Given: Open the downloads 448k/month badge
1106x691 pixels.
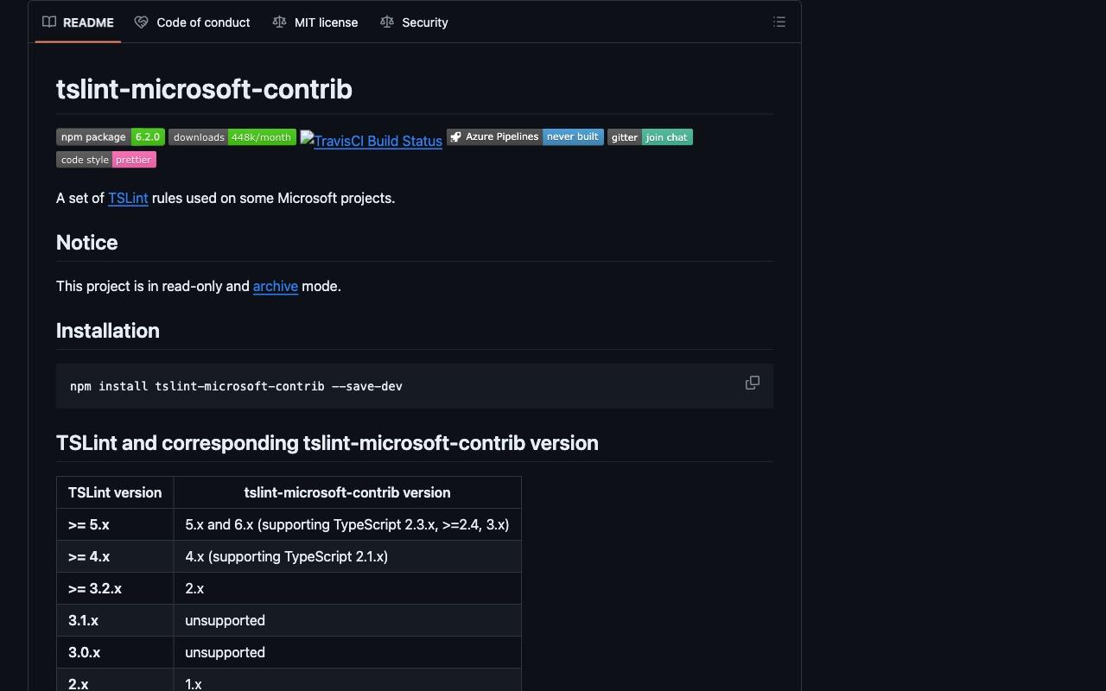Looking at the screenshot, I should (x=232, y=137).
